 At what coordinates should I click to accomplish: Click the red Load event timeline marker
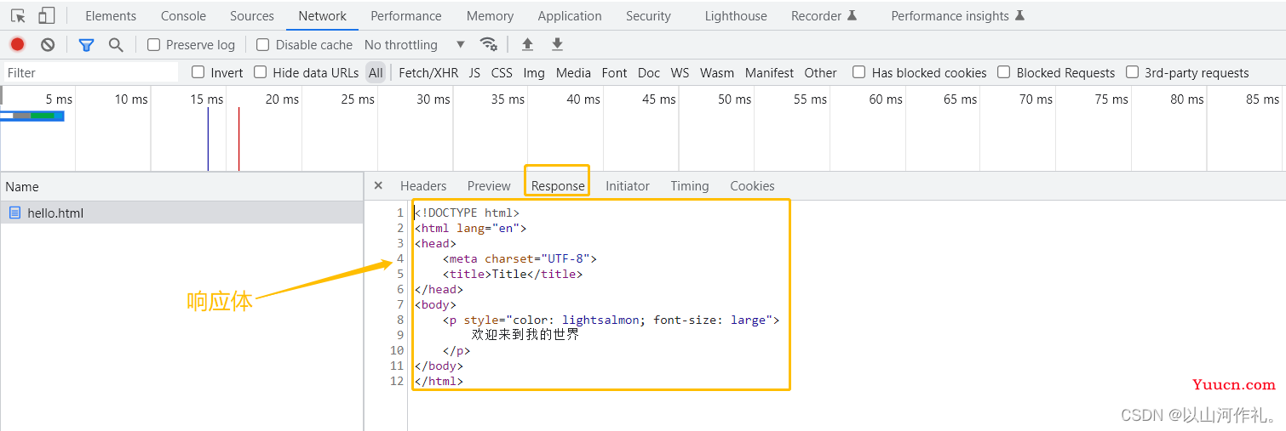coord(238,139)
